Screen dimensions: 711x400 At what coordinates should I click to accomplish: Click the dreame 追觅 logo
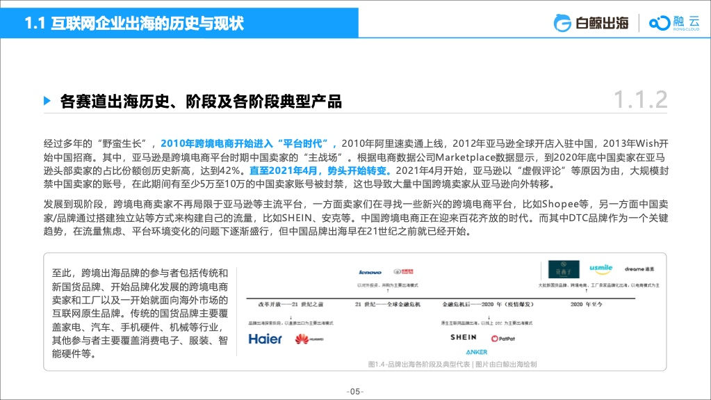click(x=639, y=269)
